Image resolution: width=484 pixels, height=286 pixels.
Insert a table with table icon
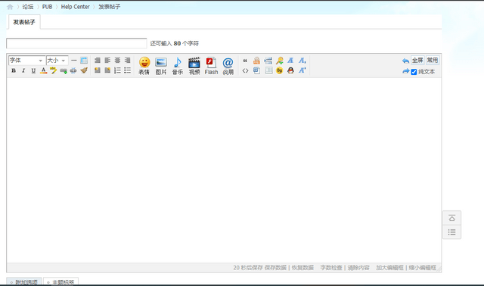tap(84, 61)
